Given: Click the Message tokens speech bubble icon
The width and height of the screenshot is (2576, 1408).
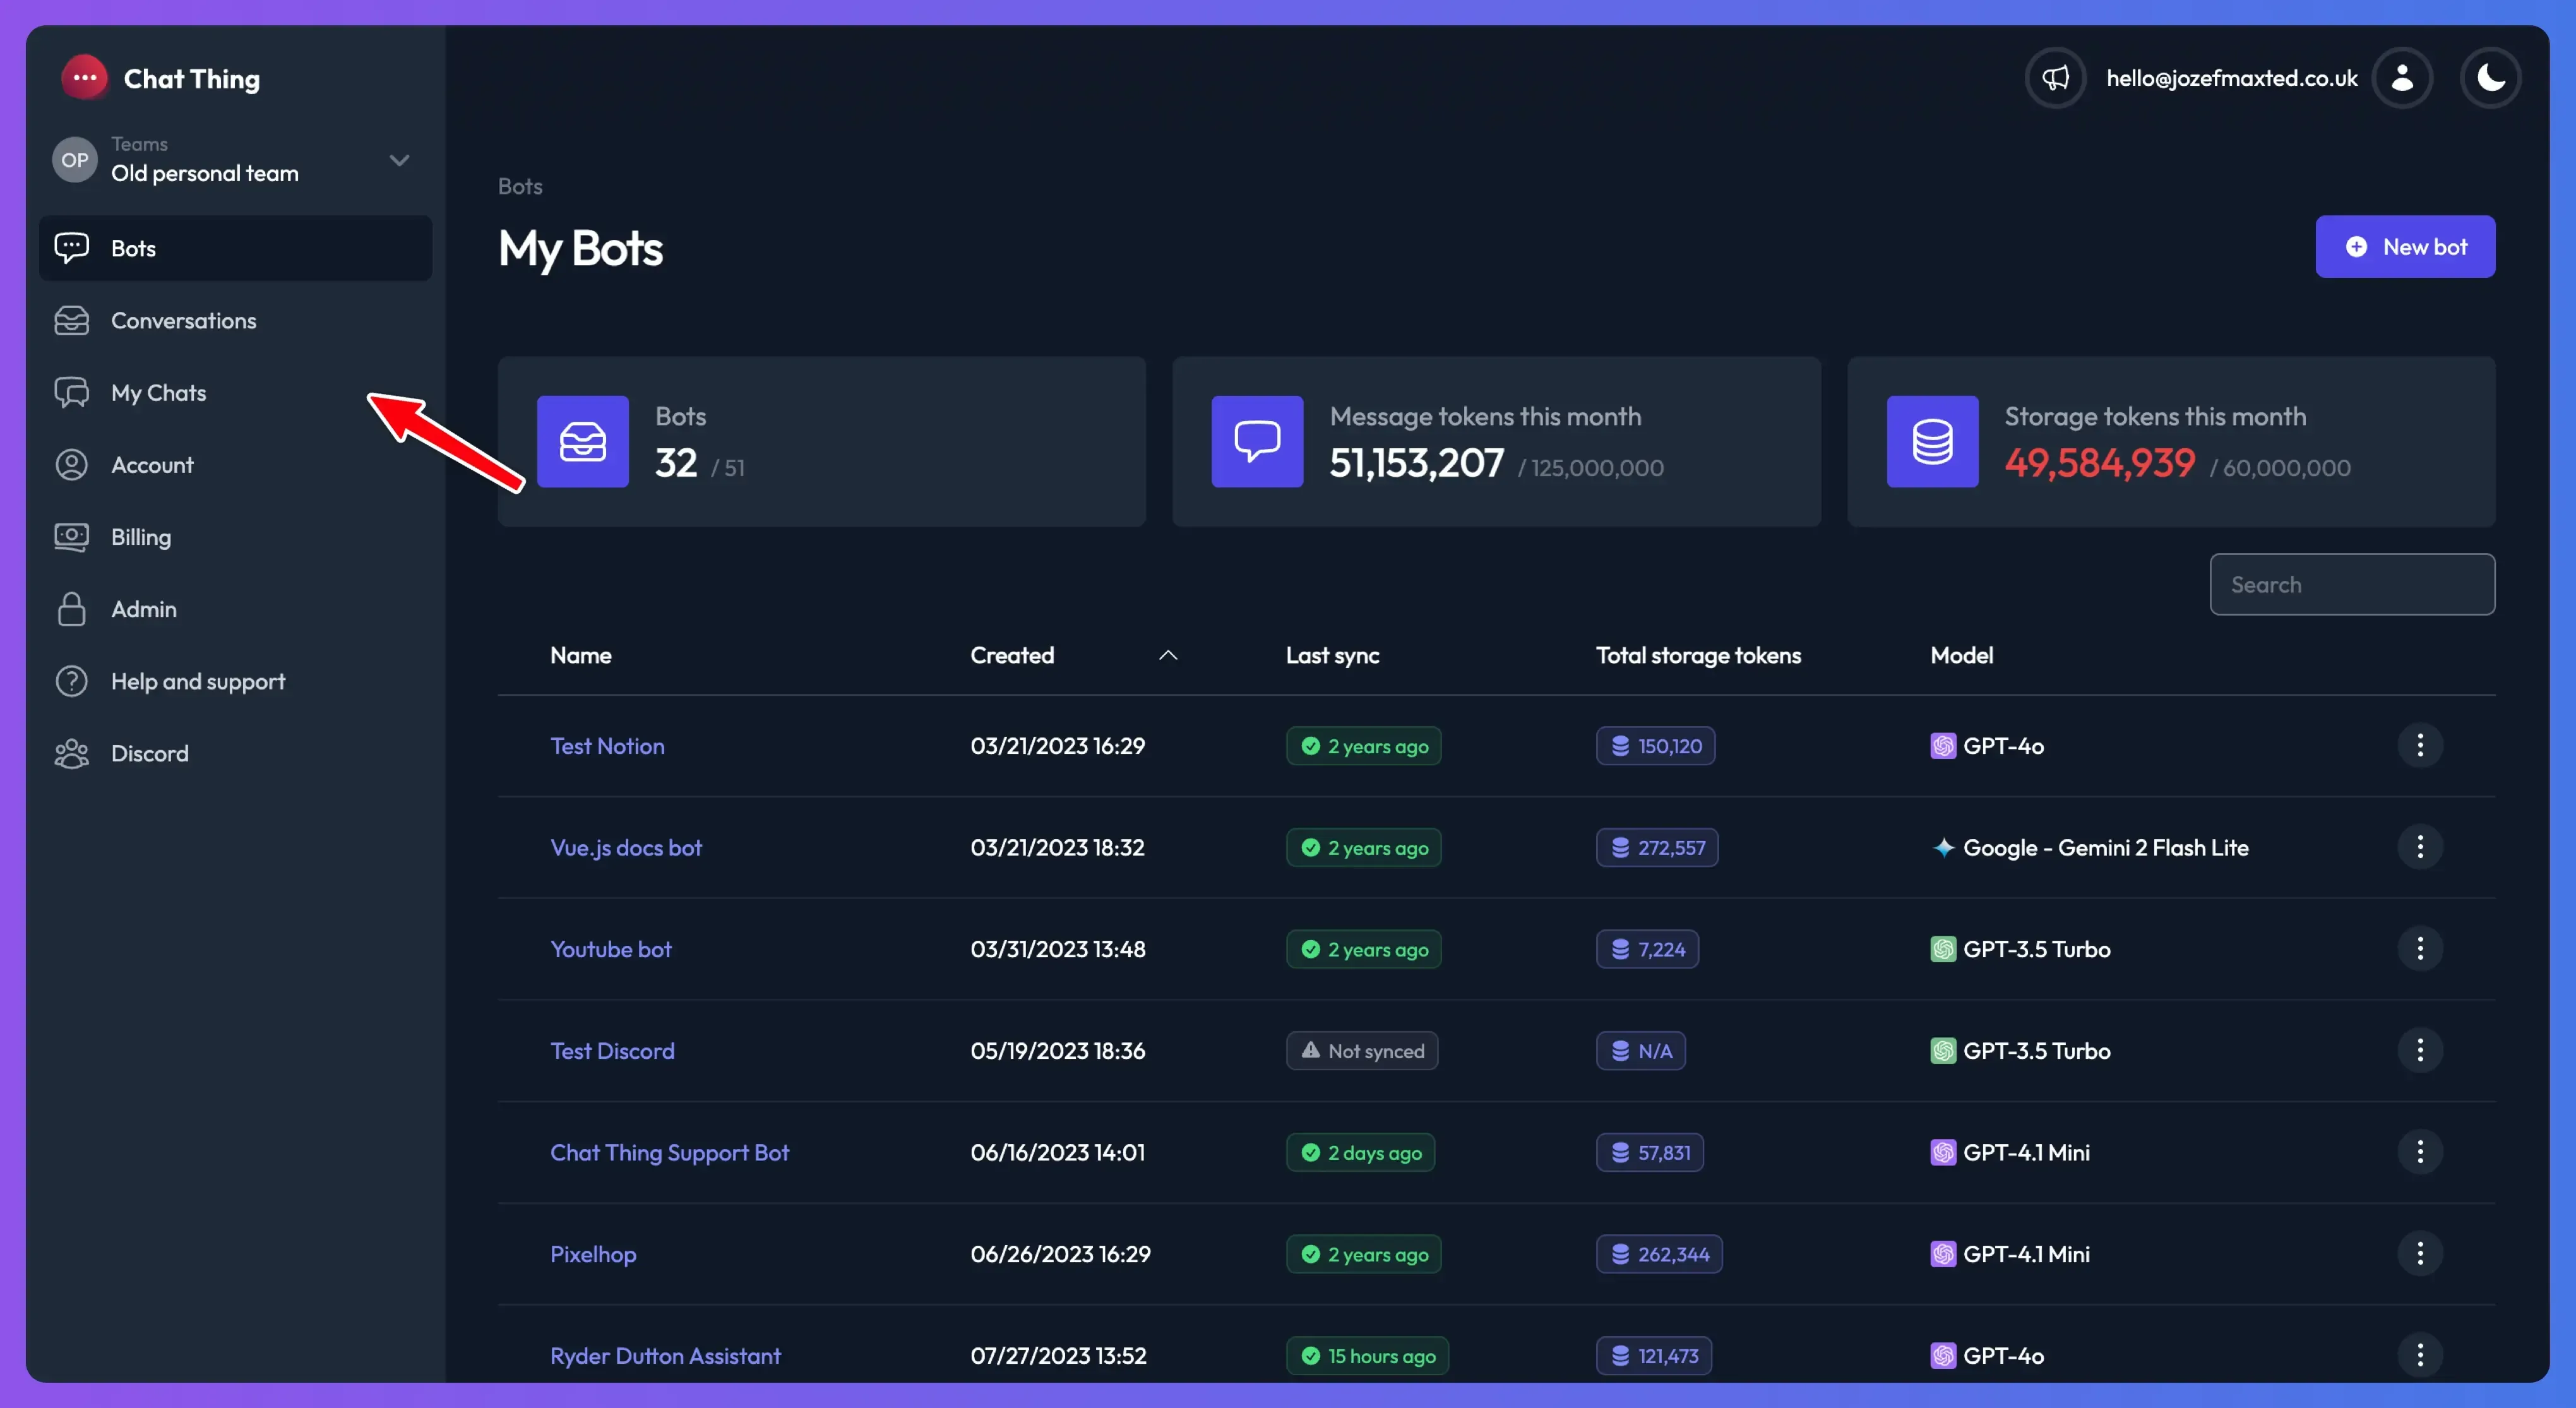Looking at the screenshot, I should click(1257, 441).
